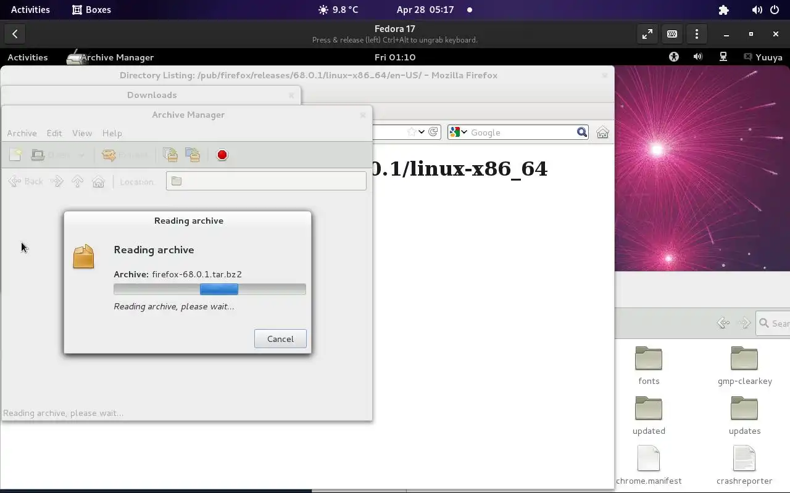Click the file manager forward arrow
The width and height of the screenshot is (790, 493).
pos(744,323)
